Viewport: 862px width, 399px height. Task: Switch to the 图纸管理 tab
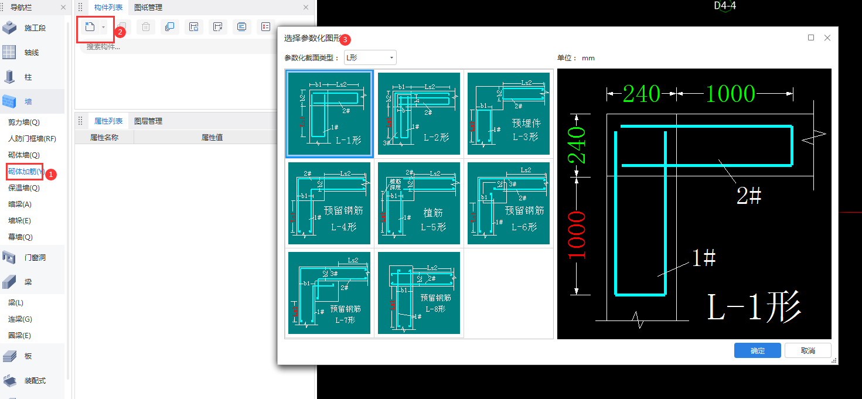click(x=148, y=8)
